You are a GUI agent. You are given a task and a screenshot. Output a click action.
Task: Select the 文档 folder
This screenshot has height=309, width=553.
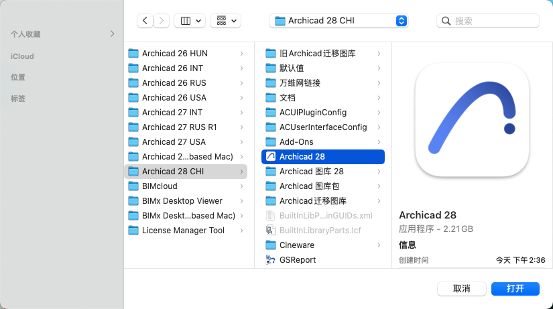[323, 98]
